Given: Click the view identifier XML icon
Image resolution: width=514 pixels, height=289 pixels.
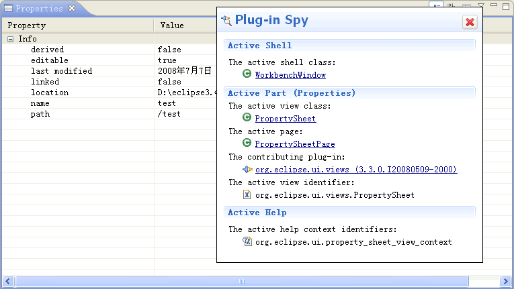Looking at the screenshot, I should coord(247,195).
